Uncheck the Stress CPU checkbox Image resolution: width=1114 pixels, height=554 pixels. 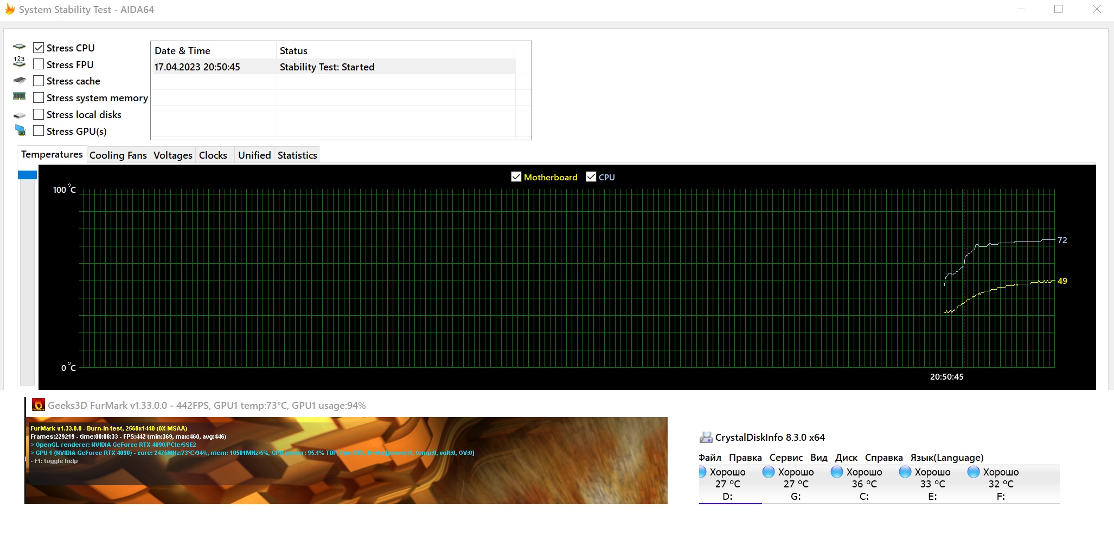tap(39, 48)
